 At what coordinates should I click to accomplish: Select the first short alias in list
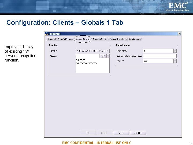click(x=81, y=60)
